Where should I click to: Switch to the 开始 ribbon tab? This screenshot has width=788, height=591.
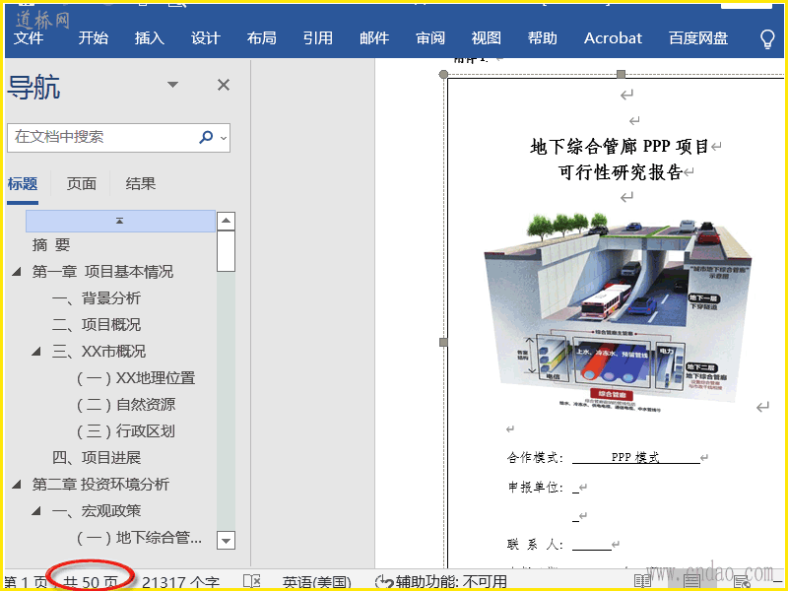[x=93, y=38]
